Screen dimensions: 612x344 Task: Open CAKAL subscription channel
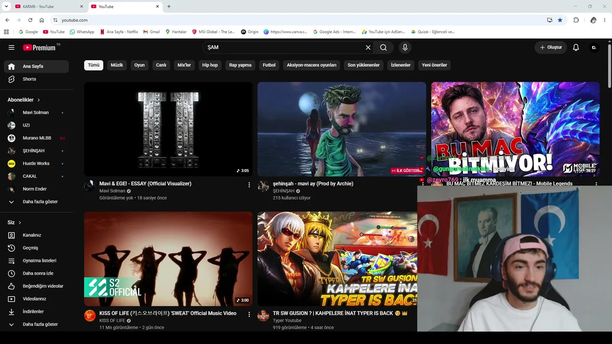click(x=36, y=176)
